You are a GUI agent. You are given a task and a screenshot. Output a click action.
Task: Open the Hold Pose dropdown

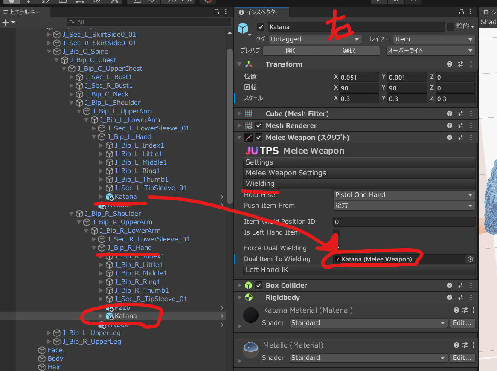[404, 195]
